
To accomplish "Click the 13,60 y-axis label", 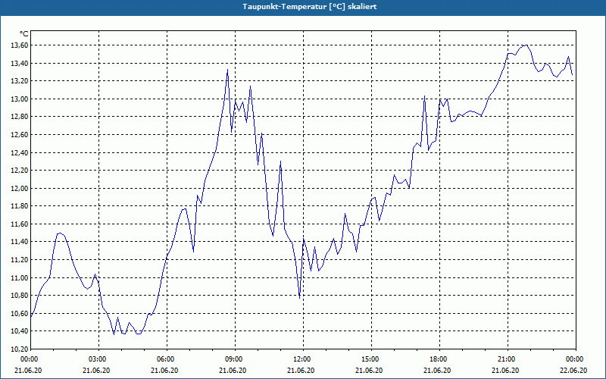I will coord(20,45).
